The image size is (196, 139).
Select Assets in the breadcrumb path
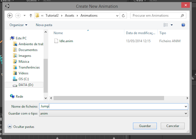click(69, 15)
